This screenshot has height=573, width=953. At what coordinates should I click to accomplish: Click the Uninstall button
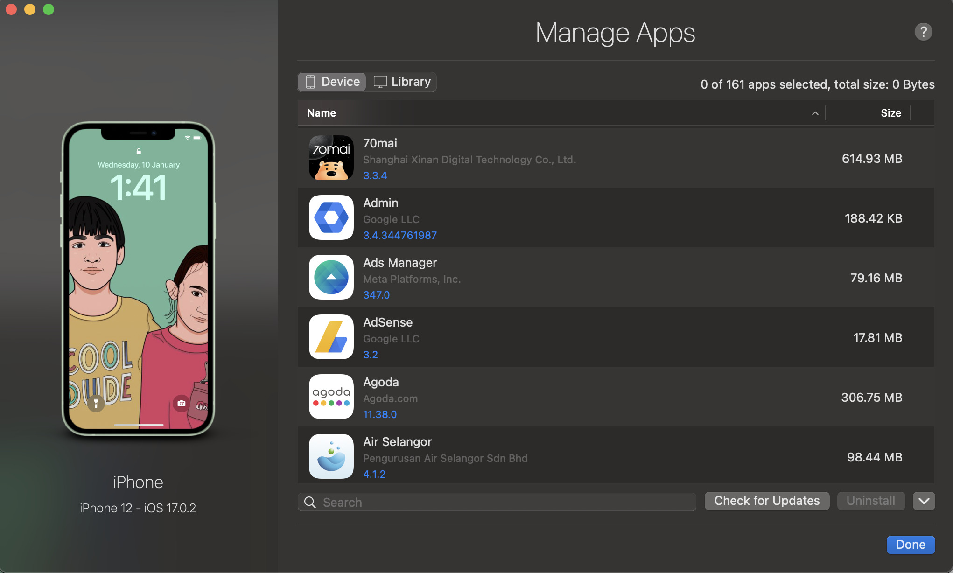coord(870,501)
